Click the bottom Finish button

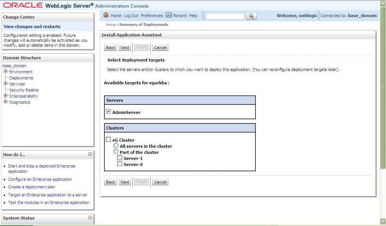142,182
